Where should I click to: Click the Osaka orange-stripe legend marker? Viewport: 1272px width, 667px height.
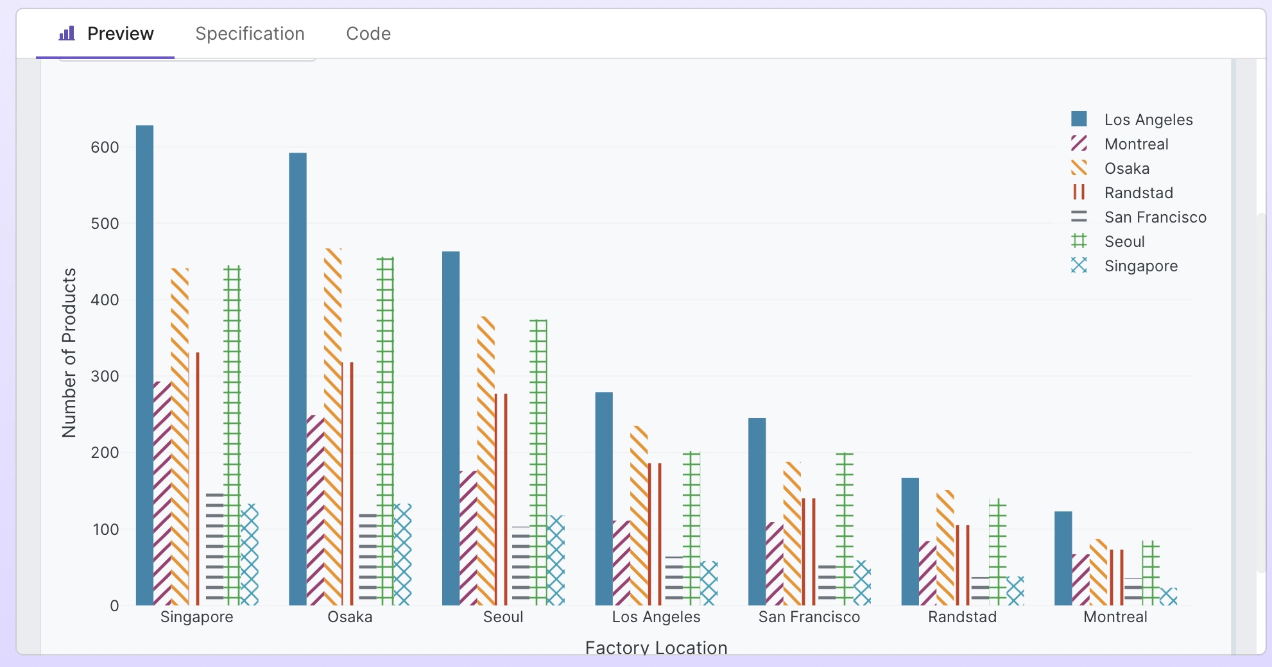pos(1081,167)
